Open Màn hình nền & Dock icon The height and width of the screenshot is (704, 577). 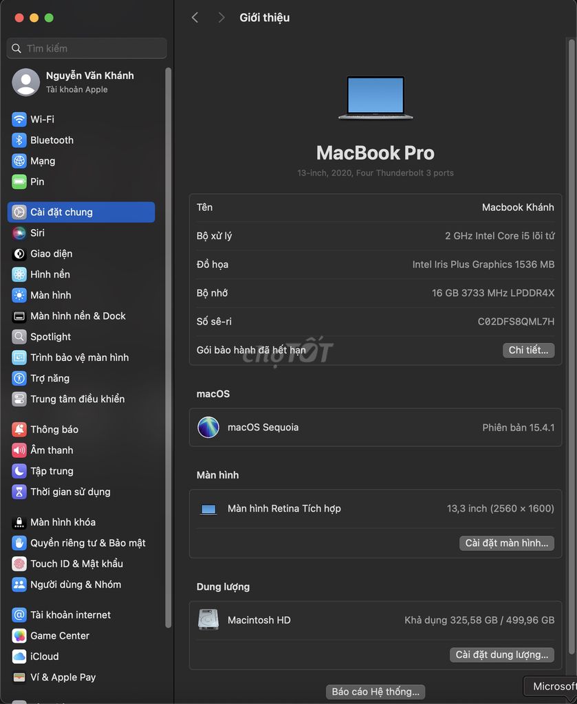coord(19,316)
